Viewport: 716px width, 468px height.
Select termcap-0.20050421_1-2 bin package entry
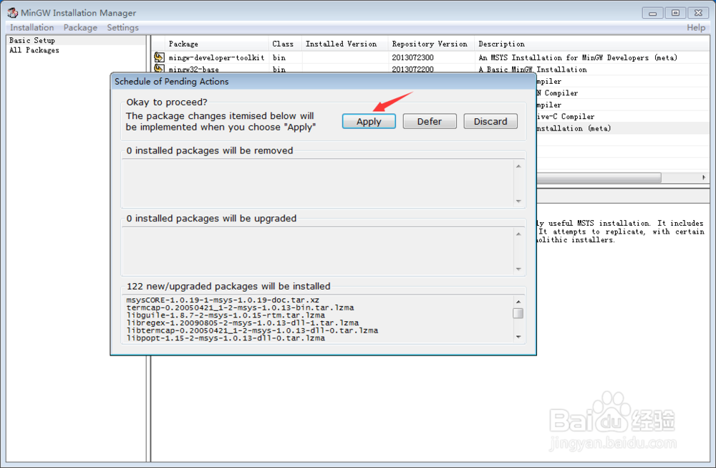point(240,307)
